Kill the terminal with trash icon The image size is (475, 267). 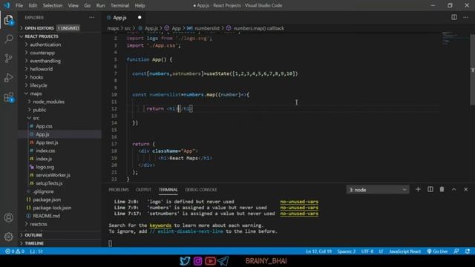(442, 190)
